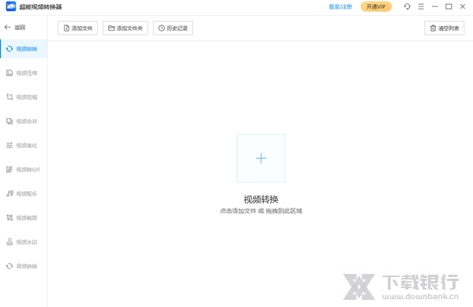Go back using the 返回 arrow

click(x=15, y=28)
